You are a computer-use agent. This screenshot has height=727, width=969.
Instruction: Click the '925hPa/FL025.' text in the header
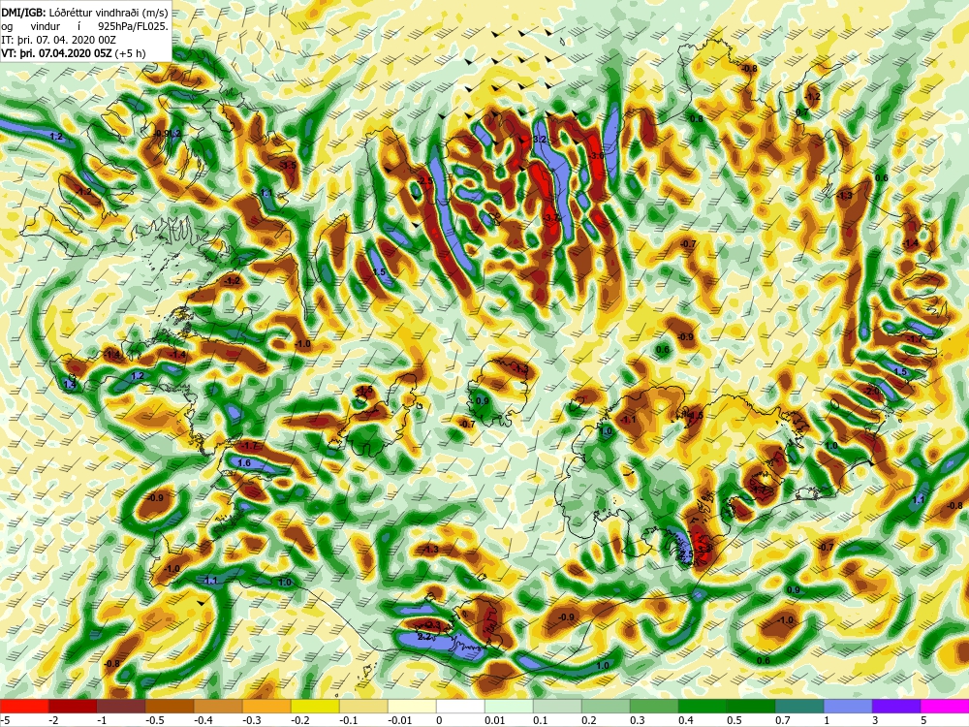(133, 26)
